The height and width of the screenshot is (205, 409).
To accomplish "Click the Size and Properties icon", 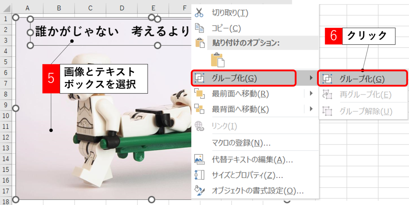I will (200, 175).
